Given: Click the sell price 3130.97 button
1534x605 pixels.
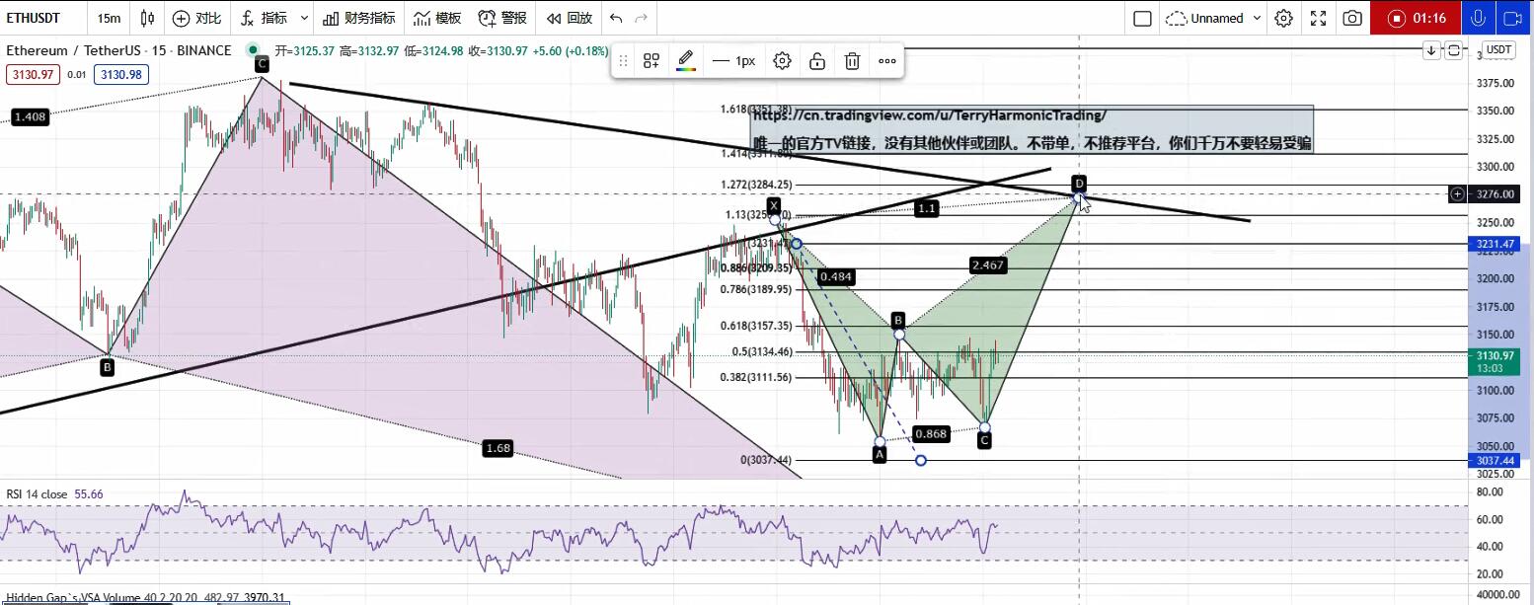Looking at the screenshot, I should tap(34, 74).
